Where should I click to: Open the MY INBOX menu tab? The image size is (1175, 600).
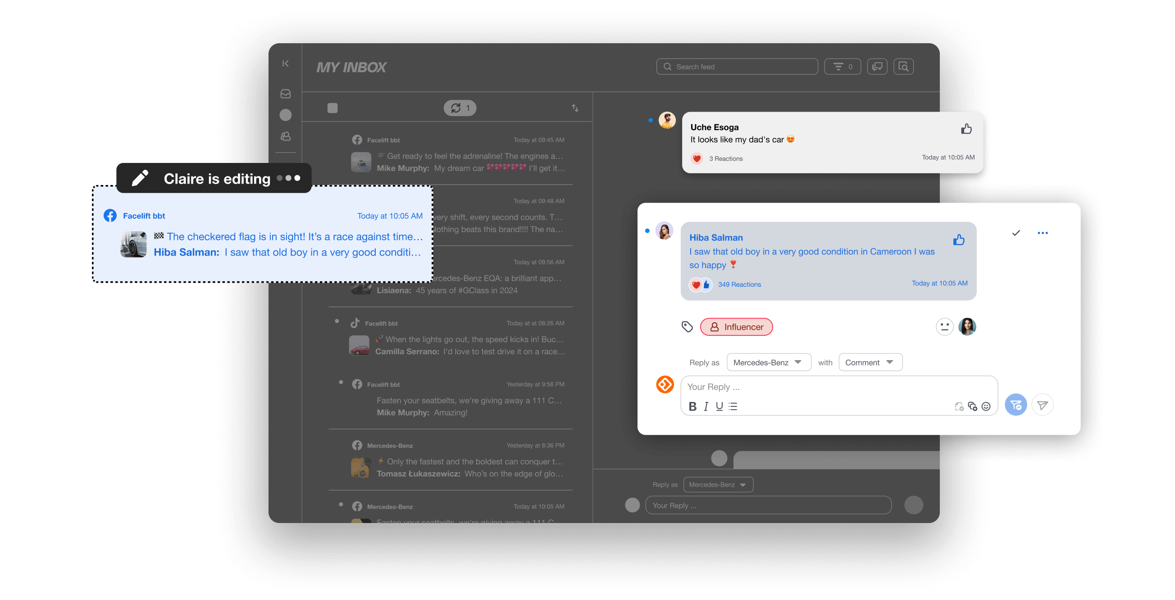[x=351, y=66]
